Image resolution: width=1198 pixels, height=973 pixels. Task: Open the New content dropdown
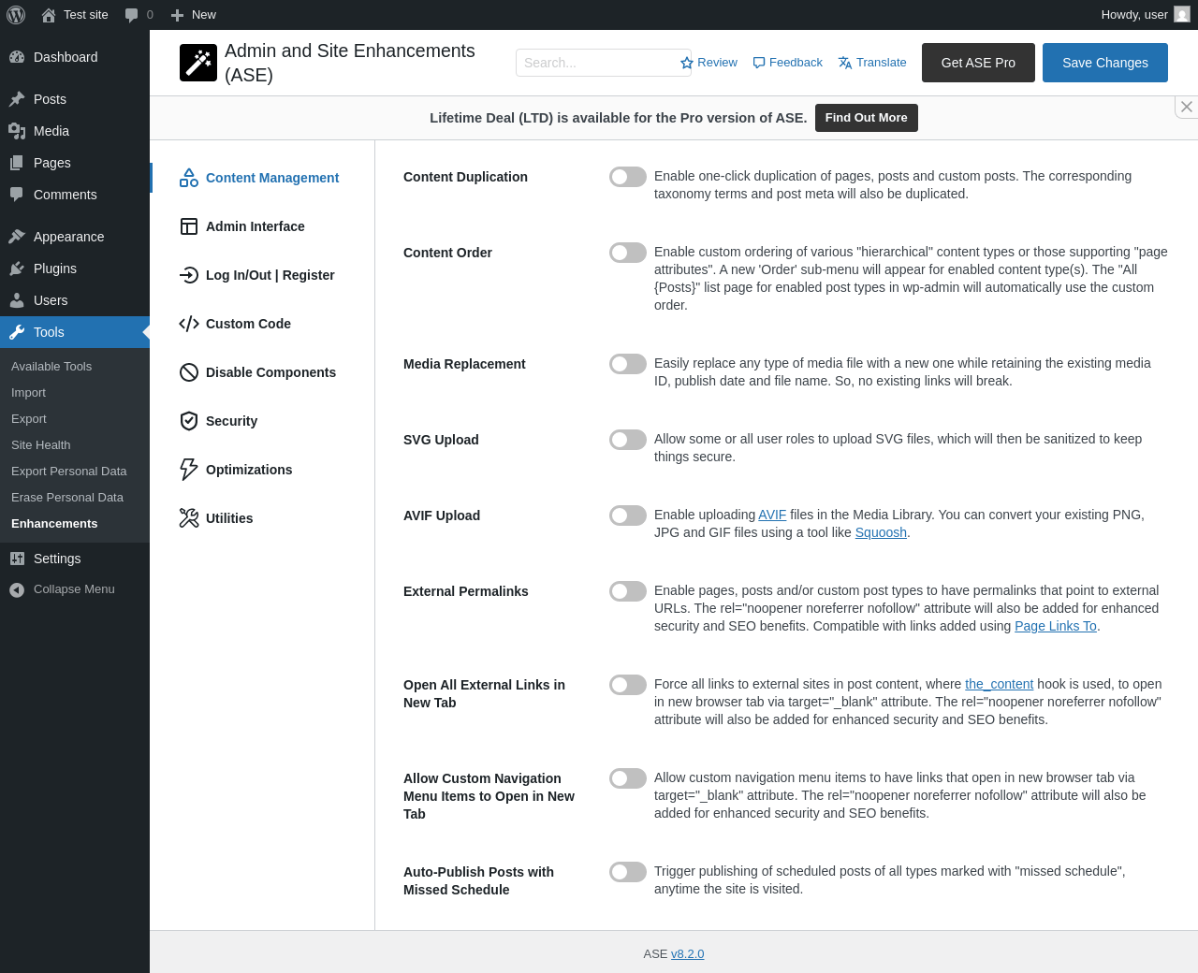tap(194, 15)
